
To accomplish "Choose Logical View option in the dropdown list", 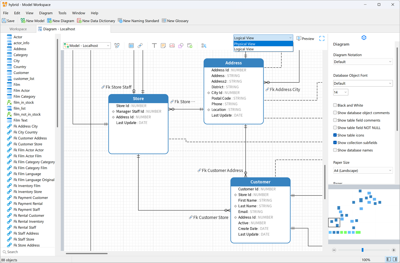I will point(263,49).
